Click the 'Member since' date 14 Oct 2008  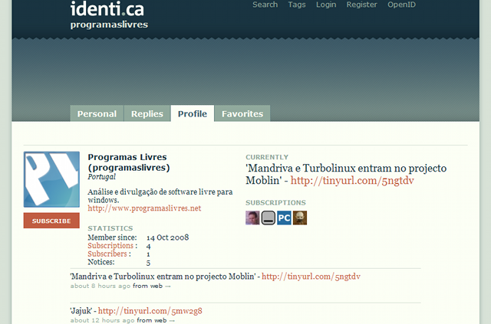(x=167, y=237)
